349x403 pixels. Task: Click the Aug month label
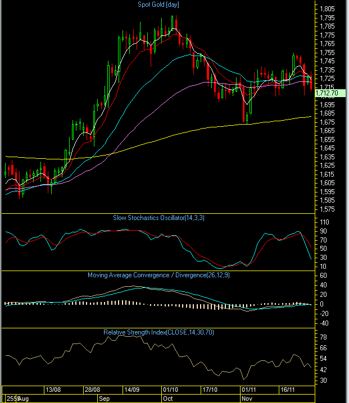[22, 398]
